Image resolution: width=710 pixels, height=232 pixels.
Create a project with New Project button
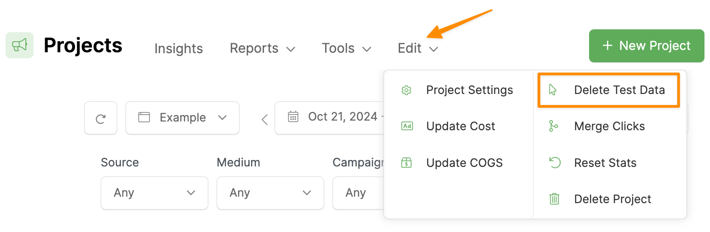point(647,46)
